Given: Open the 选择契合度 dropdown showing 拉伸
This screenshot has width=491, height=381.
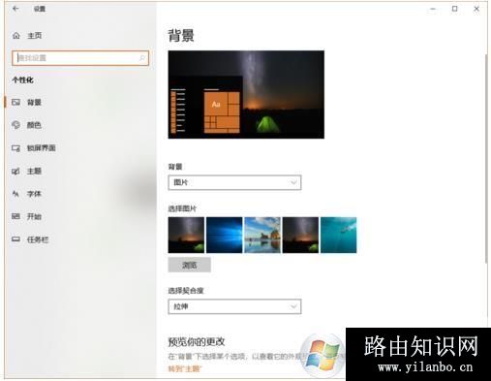Looking at the screenshot, I should [234, 306].
